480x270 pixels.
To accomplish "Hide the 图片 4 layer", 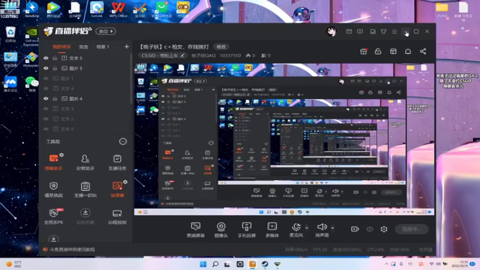I will pyautogui.click(x=46, y=98).
